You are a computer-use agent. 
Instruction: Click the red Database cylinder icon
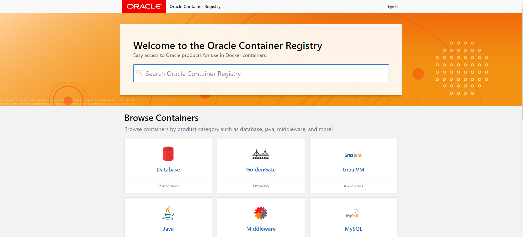coord(168,154)
